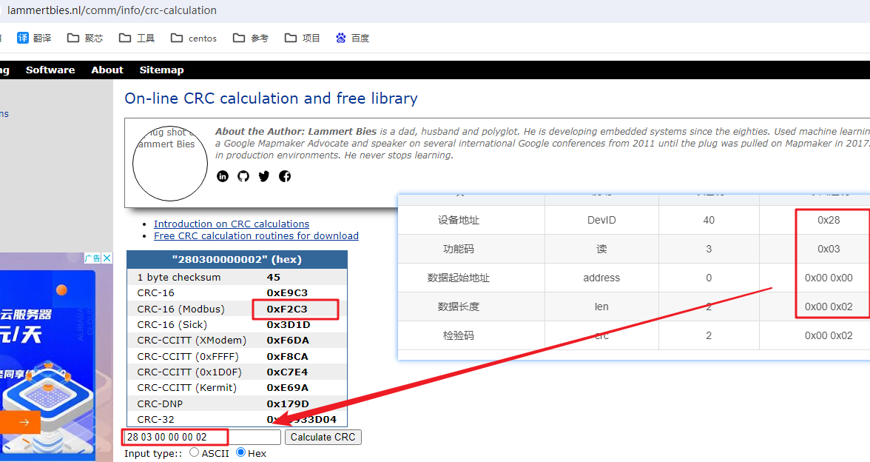This screenshot has width=870, height=462.
Task: Open the author's Twitter profile icon
Action: pyautogui.click(x=264, y=176)
